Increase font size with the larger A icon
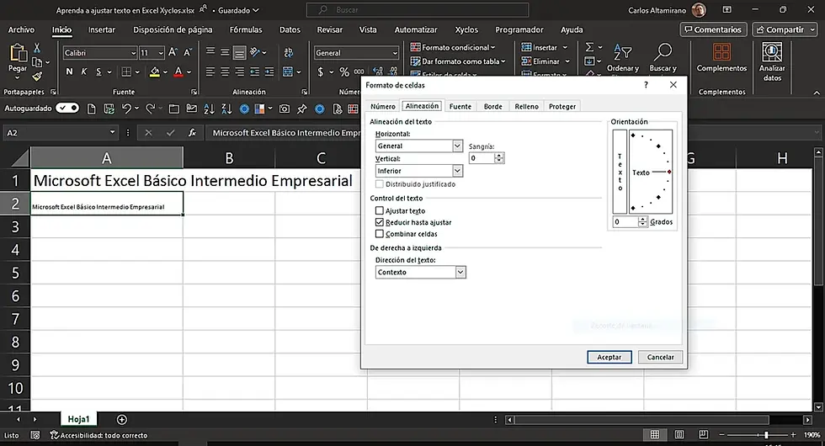This screenshot has width=825, height=446. (173, 52)
